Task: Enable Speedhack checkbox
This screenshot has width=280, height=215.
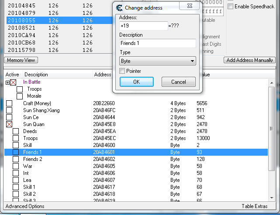Action: [231, 7]
